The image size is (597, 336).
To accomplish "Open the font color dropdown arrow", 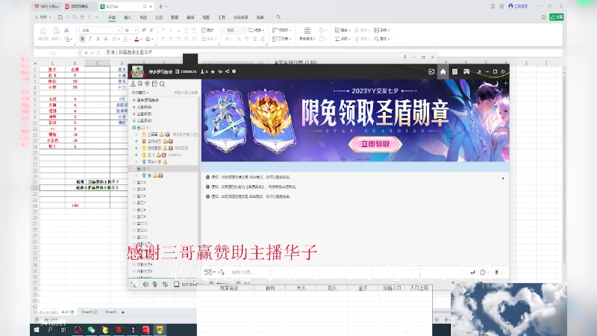I will (141, 39).
